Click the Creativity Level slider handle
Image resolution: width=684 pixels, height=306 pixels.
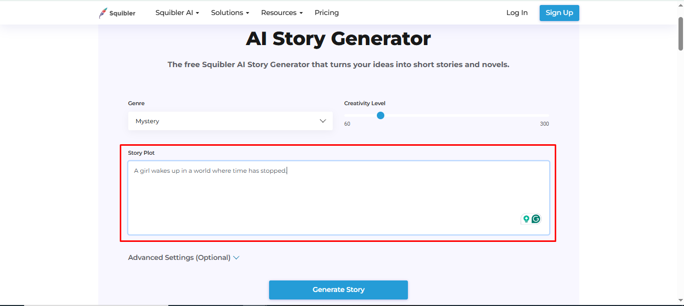pyautogui.click(x=380, y=115)
